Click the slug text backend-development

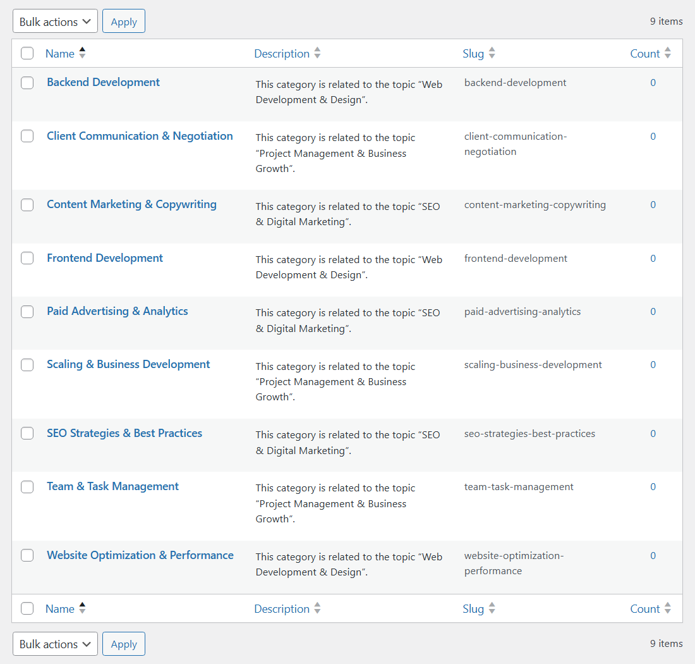click(515, 83)
